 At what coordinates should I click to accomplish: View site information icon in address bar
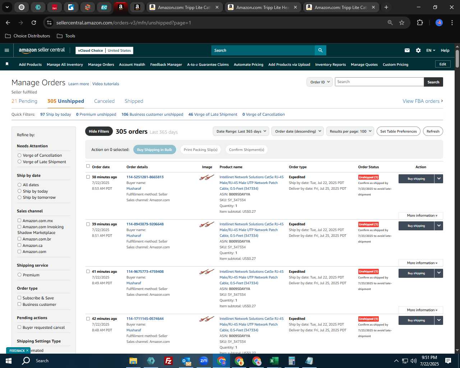pos(50,23)
